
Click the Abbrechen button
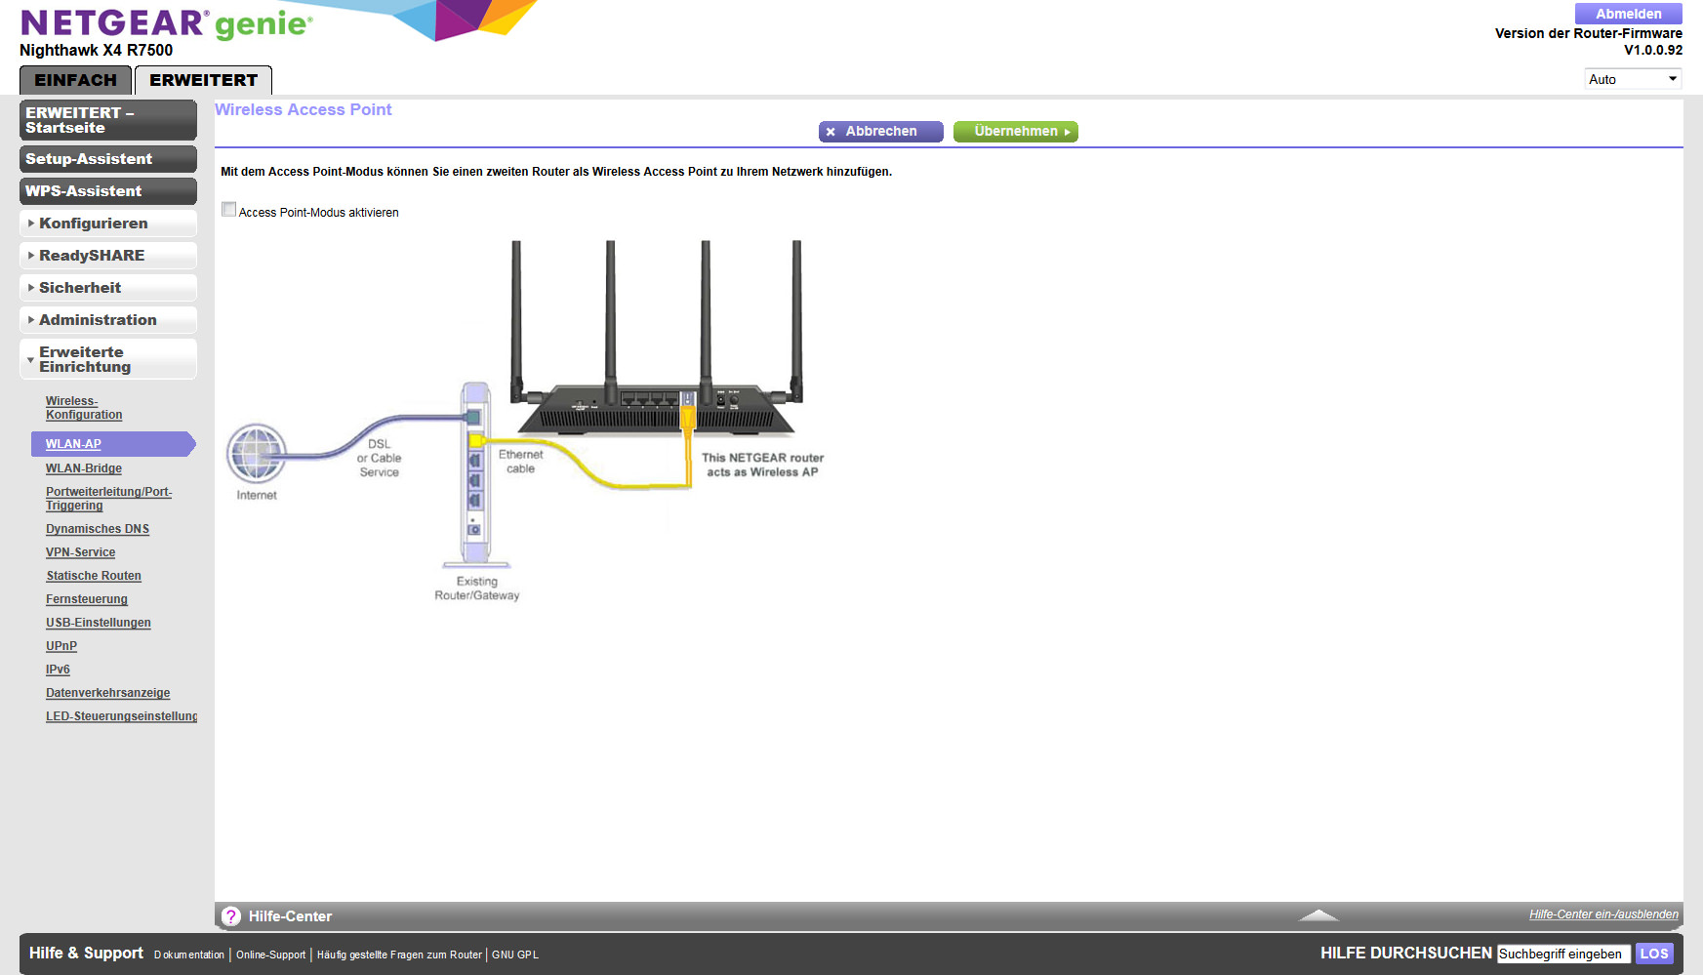pyautogui.click(x=881, y=132)
